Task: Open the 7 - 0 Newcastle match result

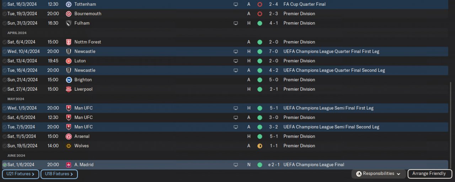Action: (273, 51)
